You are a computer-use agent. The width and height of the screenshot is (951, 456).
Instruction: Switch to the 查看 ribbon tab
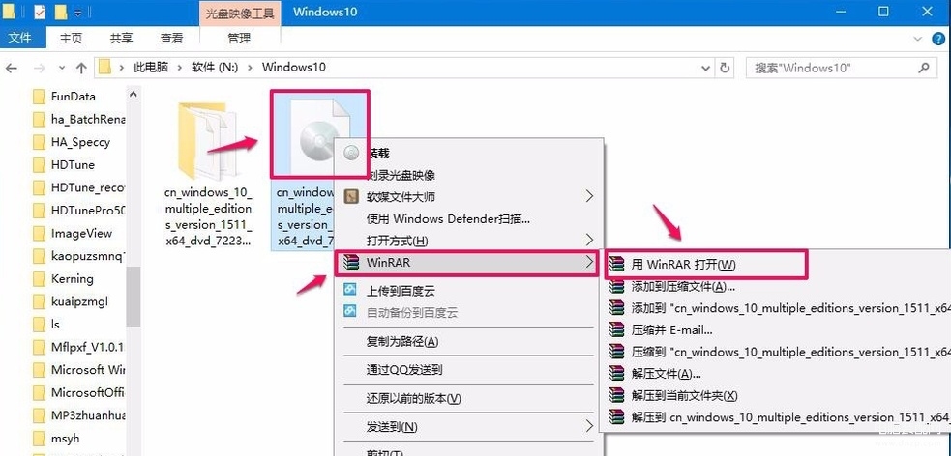[x=171, y=38]
